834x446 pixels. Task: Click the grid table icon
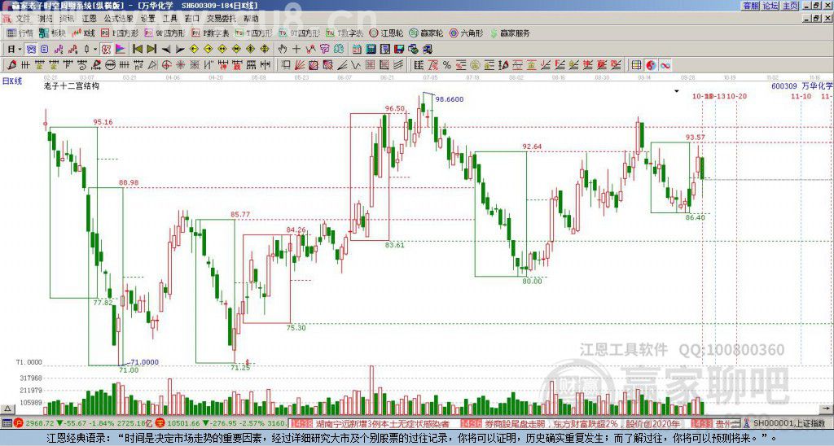pos(636,65)
